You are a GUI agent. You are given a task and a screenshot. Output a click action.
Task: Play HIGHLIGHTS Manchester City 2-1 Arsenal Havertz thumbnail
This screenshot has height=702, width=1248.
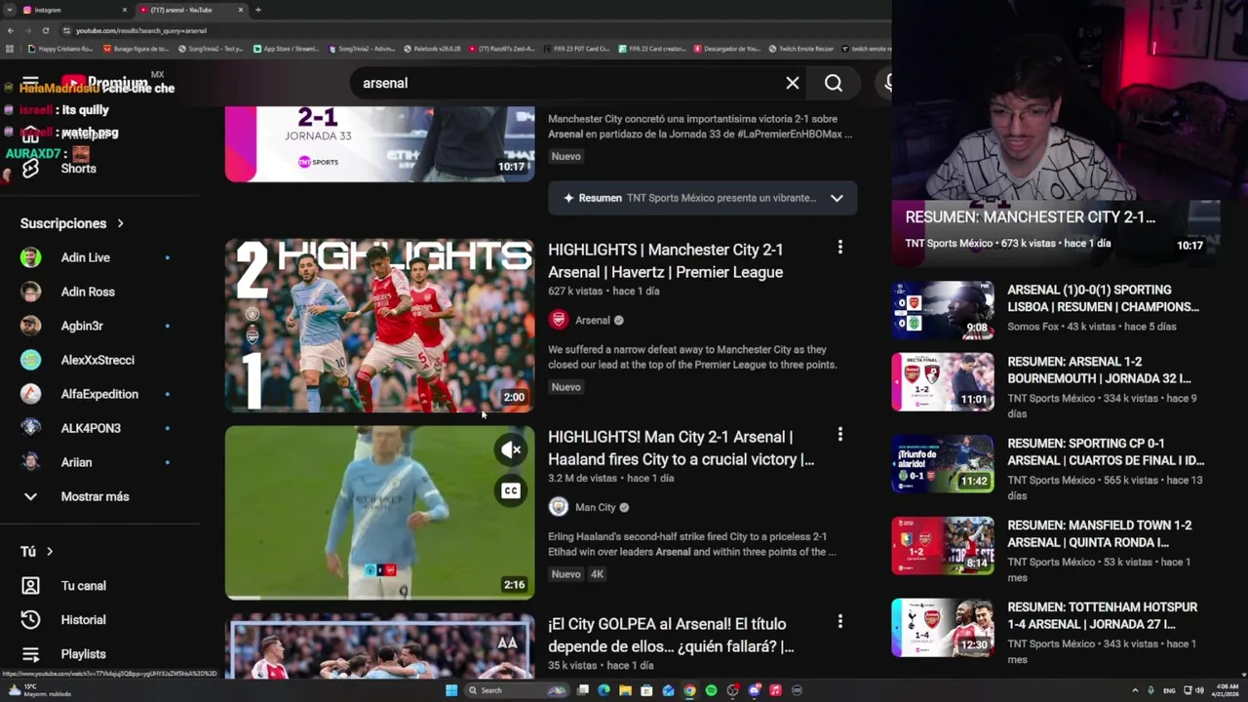[x=379, y=325]
